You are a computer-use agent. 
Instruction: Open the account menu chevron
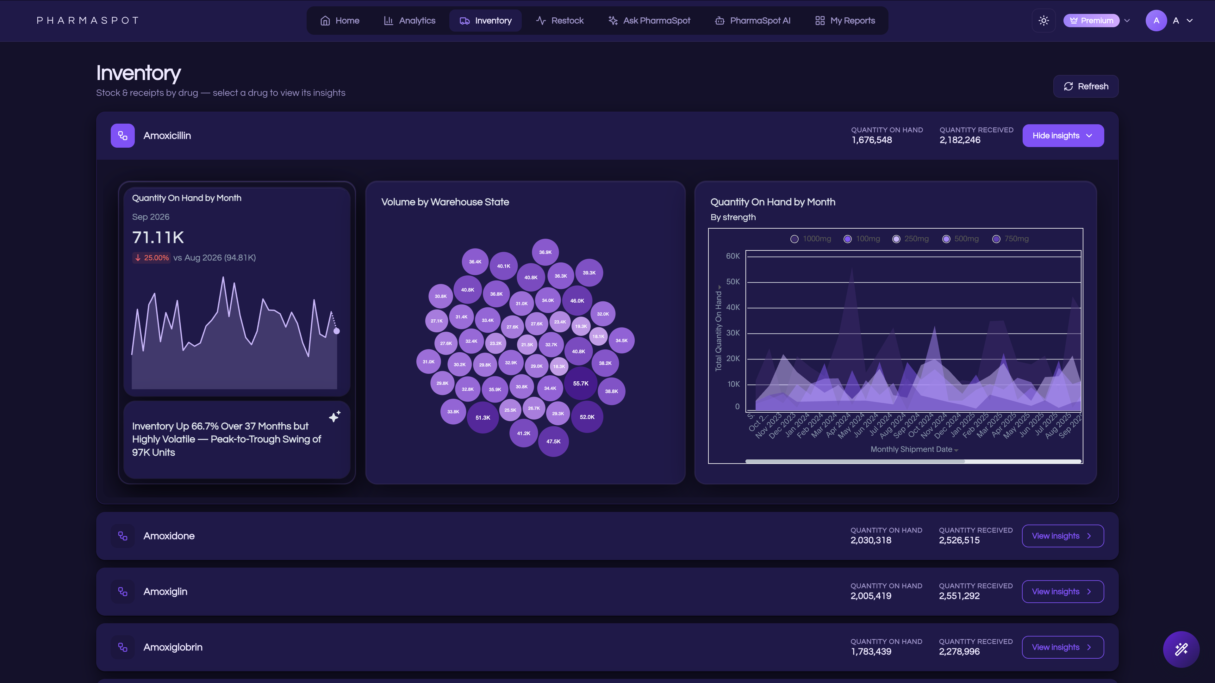click(x=1190, y=20)
